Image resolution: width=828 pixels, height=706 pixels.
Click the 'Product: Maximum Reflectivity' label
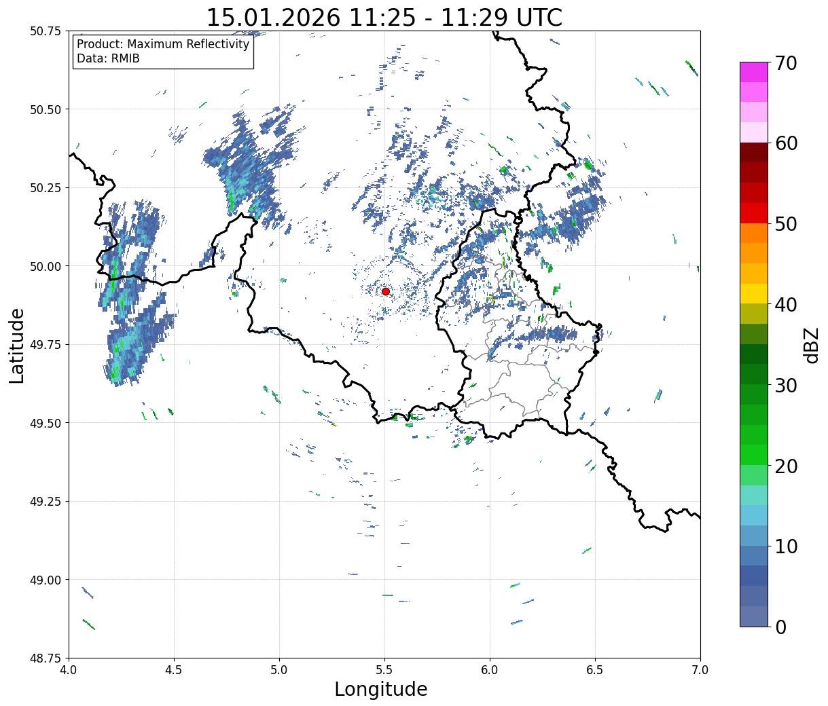[163, 44]
